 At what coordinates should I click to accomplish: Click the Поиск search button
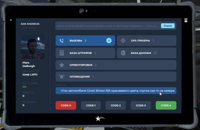[168, 26]
